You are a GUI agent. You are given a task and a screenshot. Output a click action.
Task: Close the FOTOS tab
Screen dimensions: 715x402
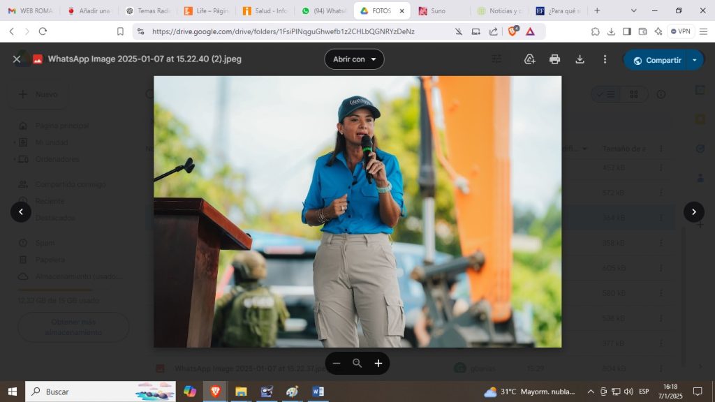pyautogui.click(x=401, y=11)
